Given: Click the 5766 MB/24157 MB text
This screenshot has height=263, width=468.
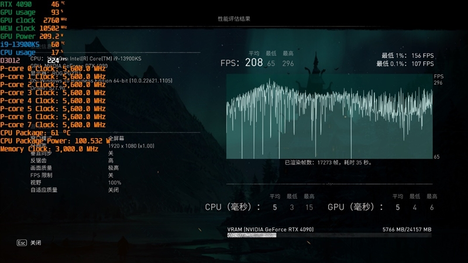Looking at the screenshot, I should click(x=407, y=229).
